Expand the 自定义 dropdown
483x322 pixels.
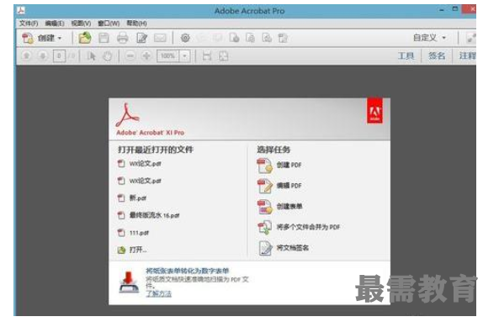429,38
